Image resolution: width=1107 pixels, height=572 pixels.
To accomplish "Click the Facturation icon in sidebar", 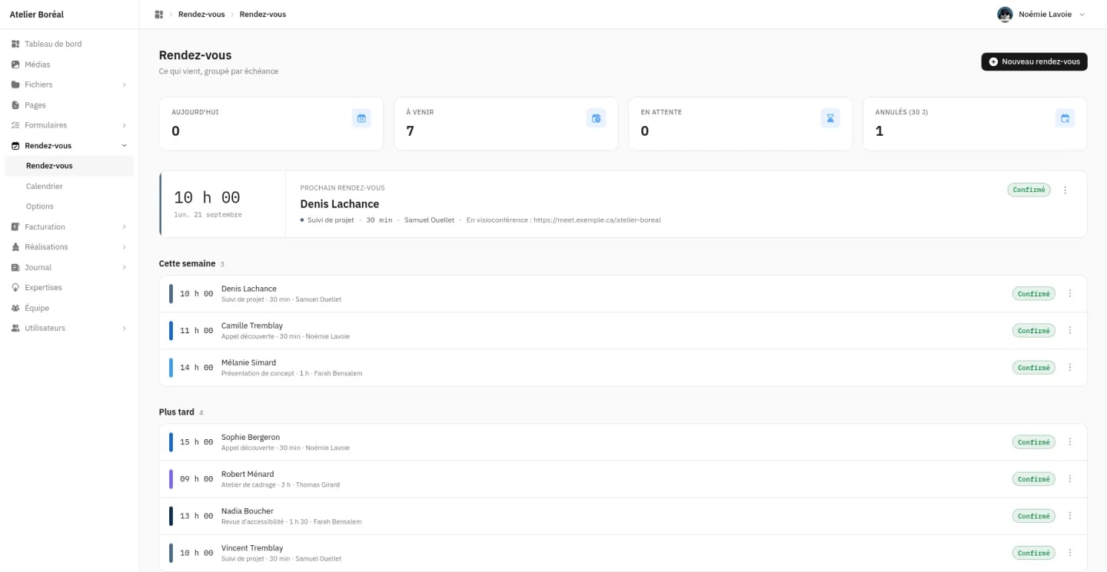I will coord(15,226).
